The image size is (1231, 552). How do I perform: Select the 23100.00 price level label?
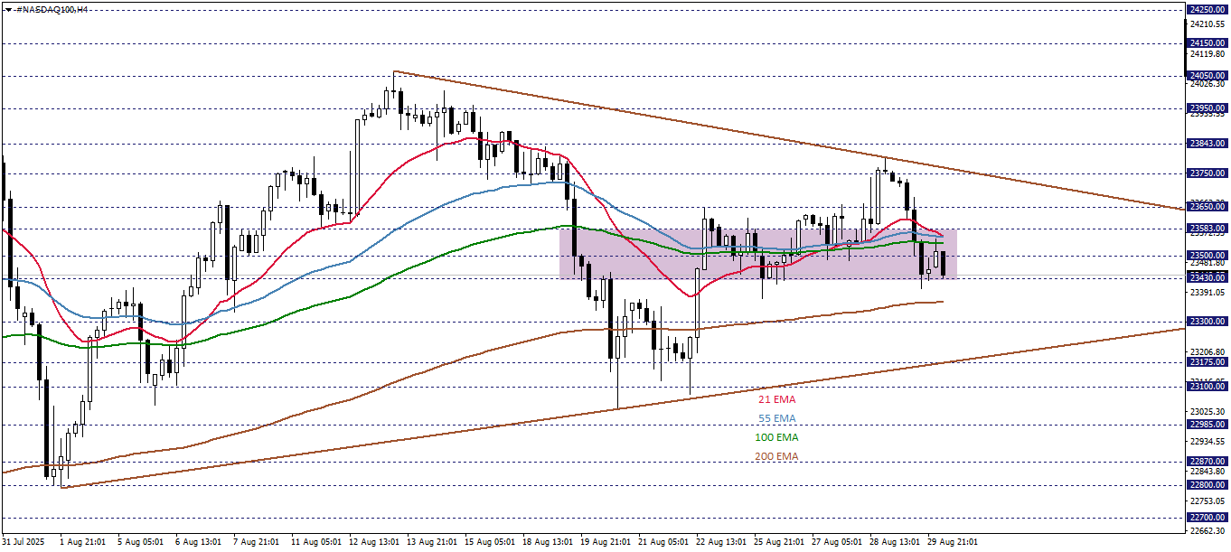point(1208,386)
